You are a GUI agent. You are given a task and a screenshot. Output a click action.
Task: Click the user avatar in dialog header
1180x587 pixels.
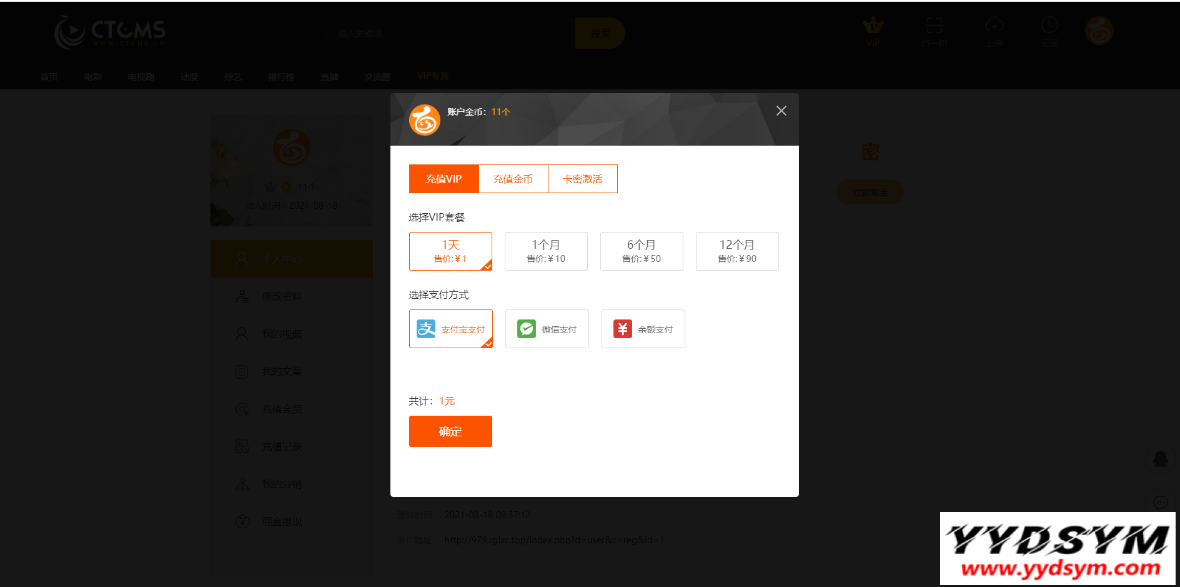[x=425, y=120]
